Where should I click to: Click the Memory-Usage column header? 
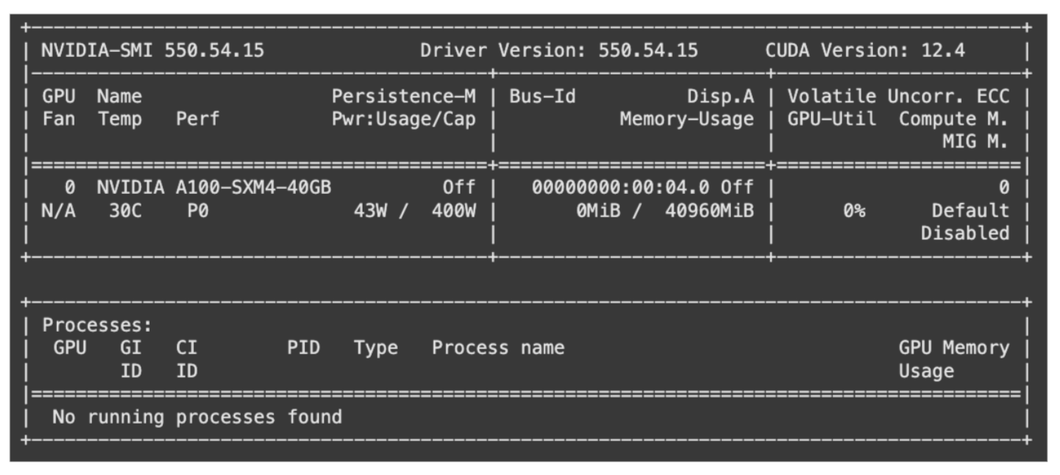tap(686, 119)
